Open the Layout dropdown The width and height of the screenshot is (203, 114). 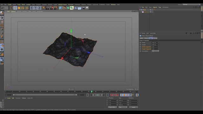(x=192, y=4)
